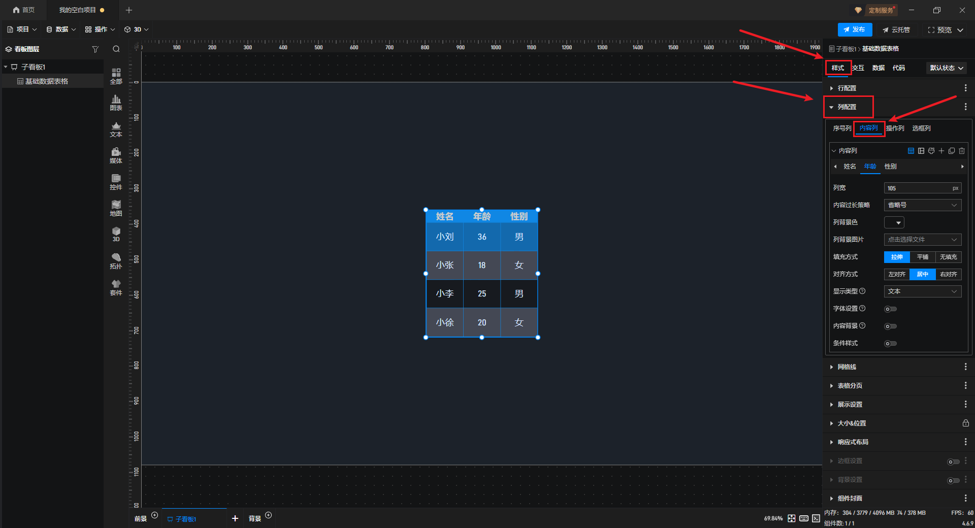Select the 操作列 tab
Screen dimensions: 975x528
coord(895,128)
